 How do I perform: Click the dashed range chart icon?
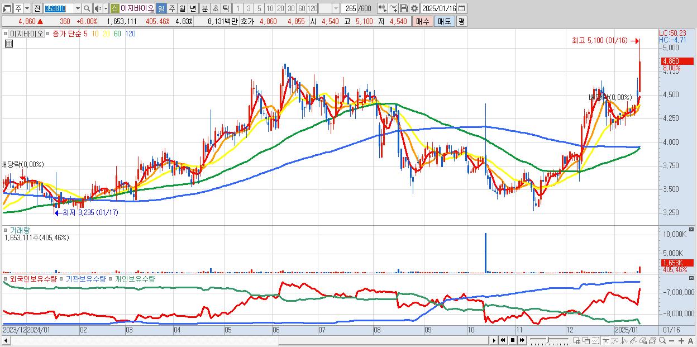595,340
